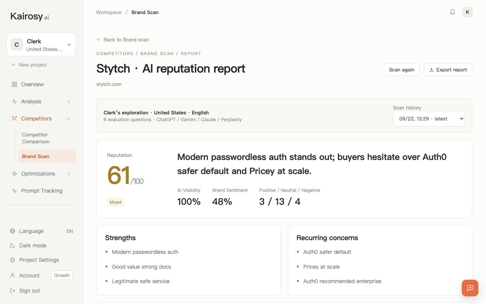This screenshot has height=304, width=486.
Task: Click the Sign out arrow icon
Action: pyautogui.click(x=13, y=291)
